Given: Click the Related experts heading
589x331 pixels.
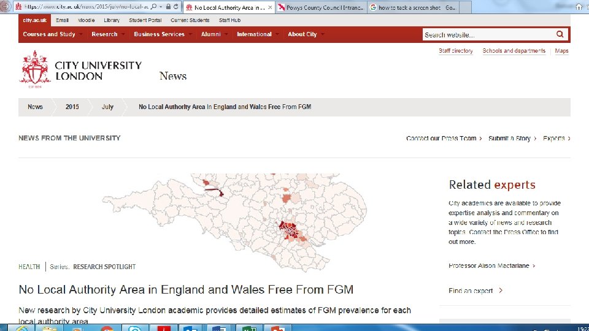Looking at the screenshot, I should [x=492, y=185].
